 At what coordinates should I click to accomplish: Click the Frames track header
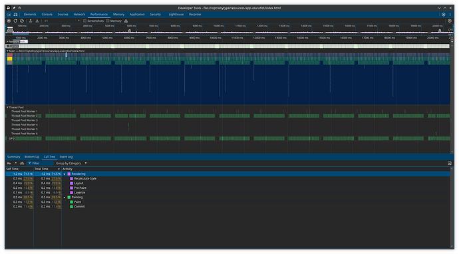(12, 47)
